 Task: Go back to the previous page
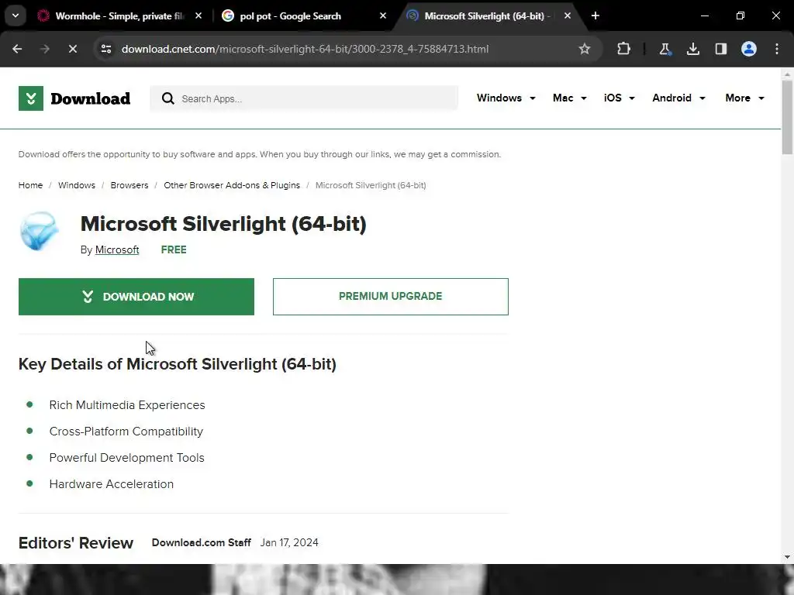(17, 49)
